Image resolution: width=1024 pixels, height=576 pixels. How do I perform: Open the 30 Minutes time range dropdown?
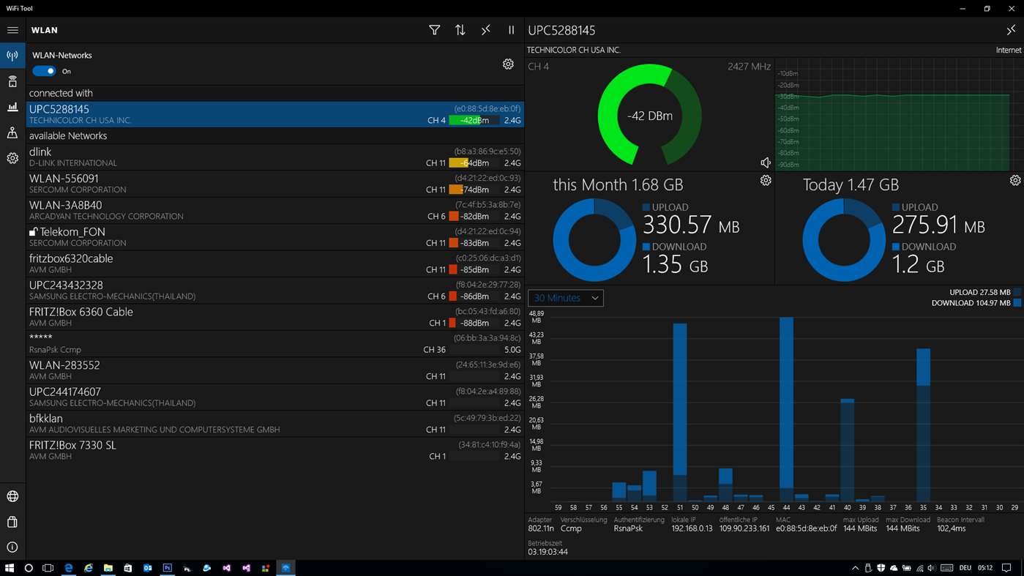[x=566, y=298]
